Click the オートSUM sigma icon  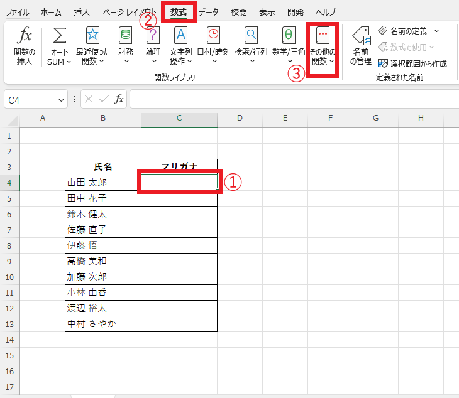pyautogui.click(x=60, y=35)
